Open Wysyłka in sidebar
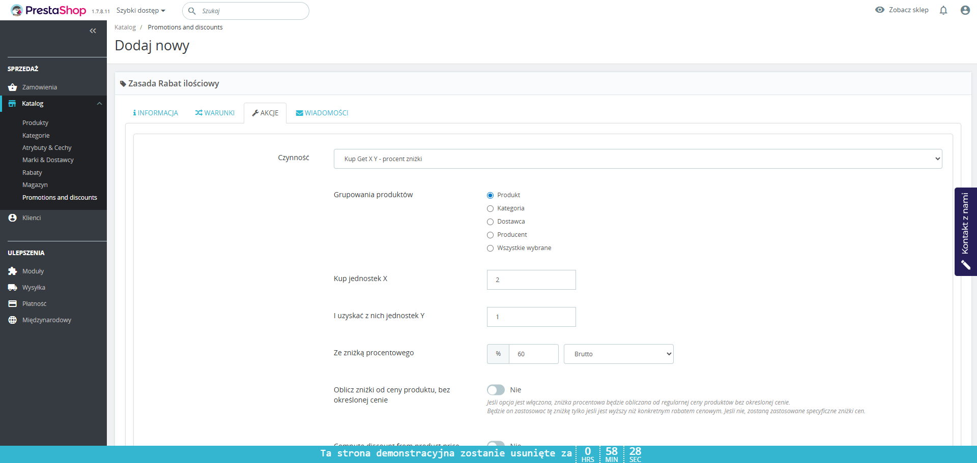Viewport: 977px width, 463px height. tap(34, 288)
